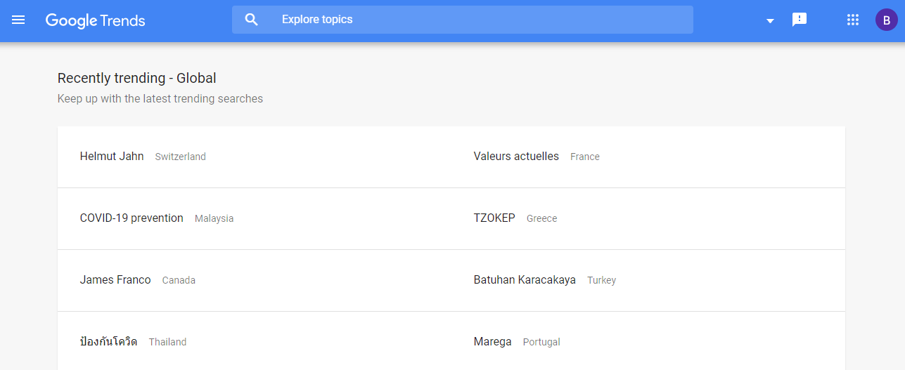Open the Thai-language trend from Thailand
Screen dimensions: 905x370
pos(108,342)
